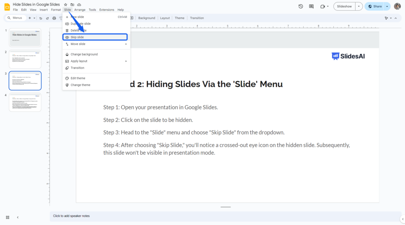Open the Arrange menu
This screenshot has height=225, width=405.
coord(80,10)
